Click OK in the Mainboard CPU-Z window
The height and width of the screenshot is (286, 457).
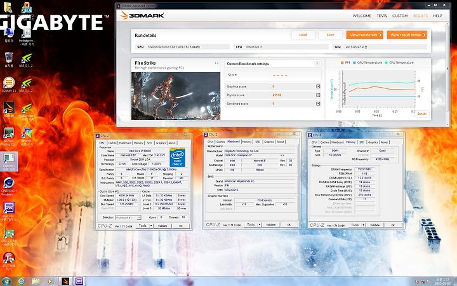pos(289,224)
